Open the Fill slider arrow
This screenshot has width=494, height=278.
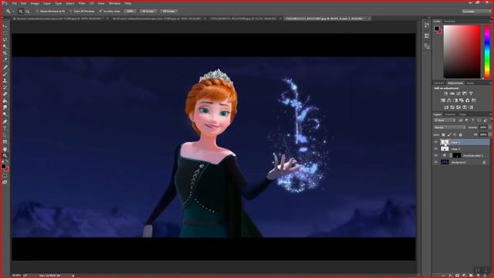(x=489, y=134)
